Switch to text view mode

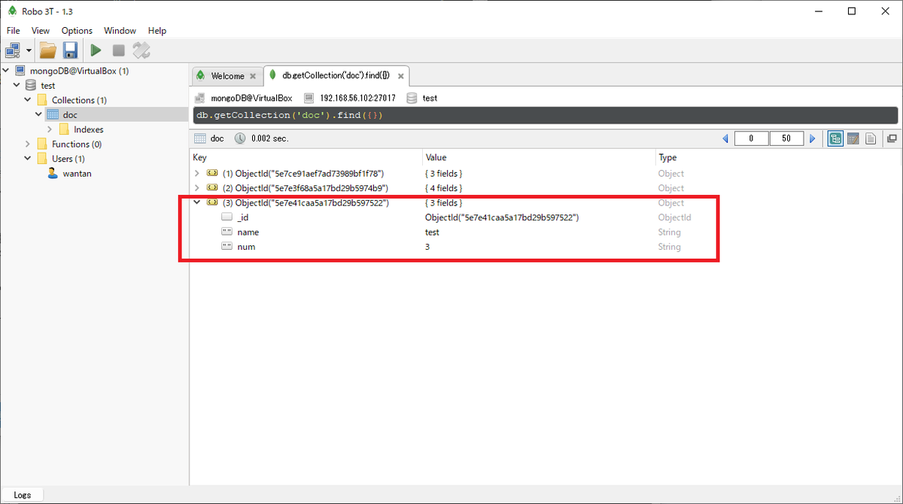coord(871,138)
